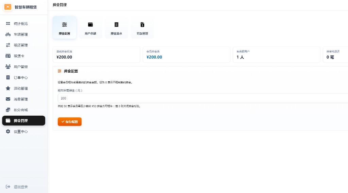Open 设置中心 menu item
This screenshot has height=193, width=348.
(23, 131)
